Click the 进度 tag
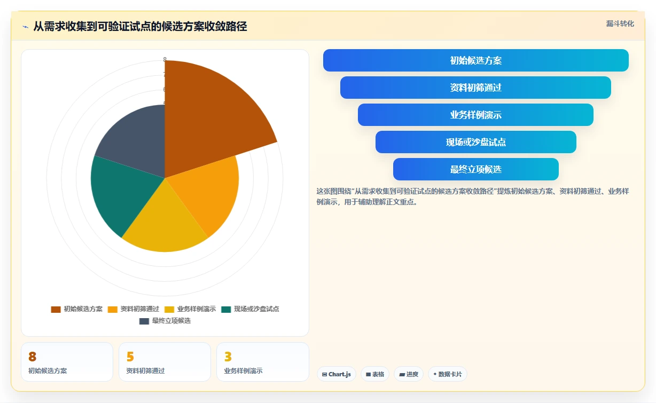This screenshot has height=403, width=656. (409, 374)
